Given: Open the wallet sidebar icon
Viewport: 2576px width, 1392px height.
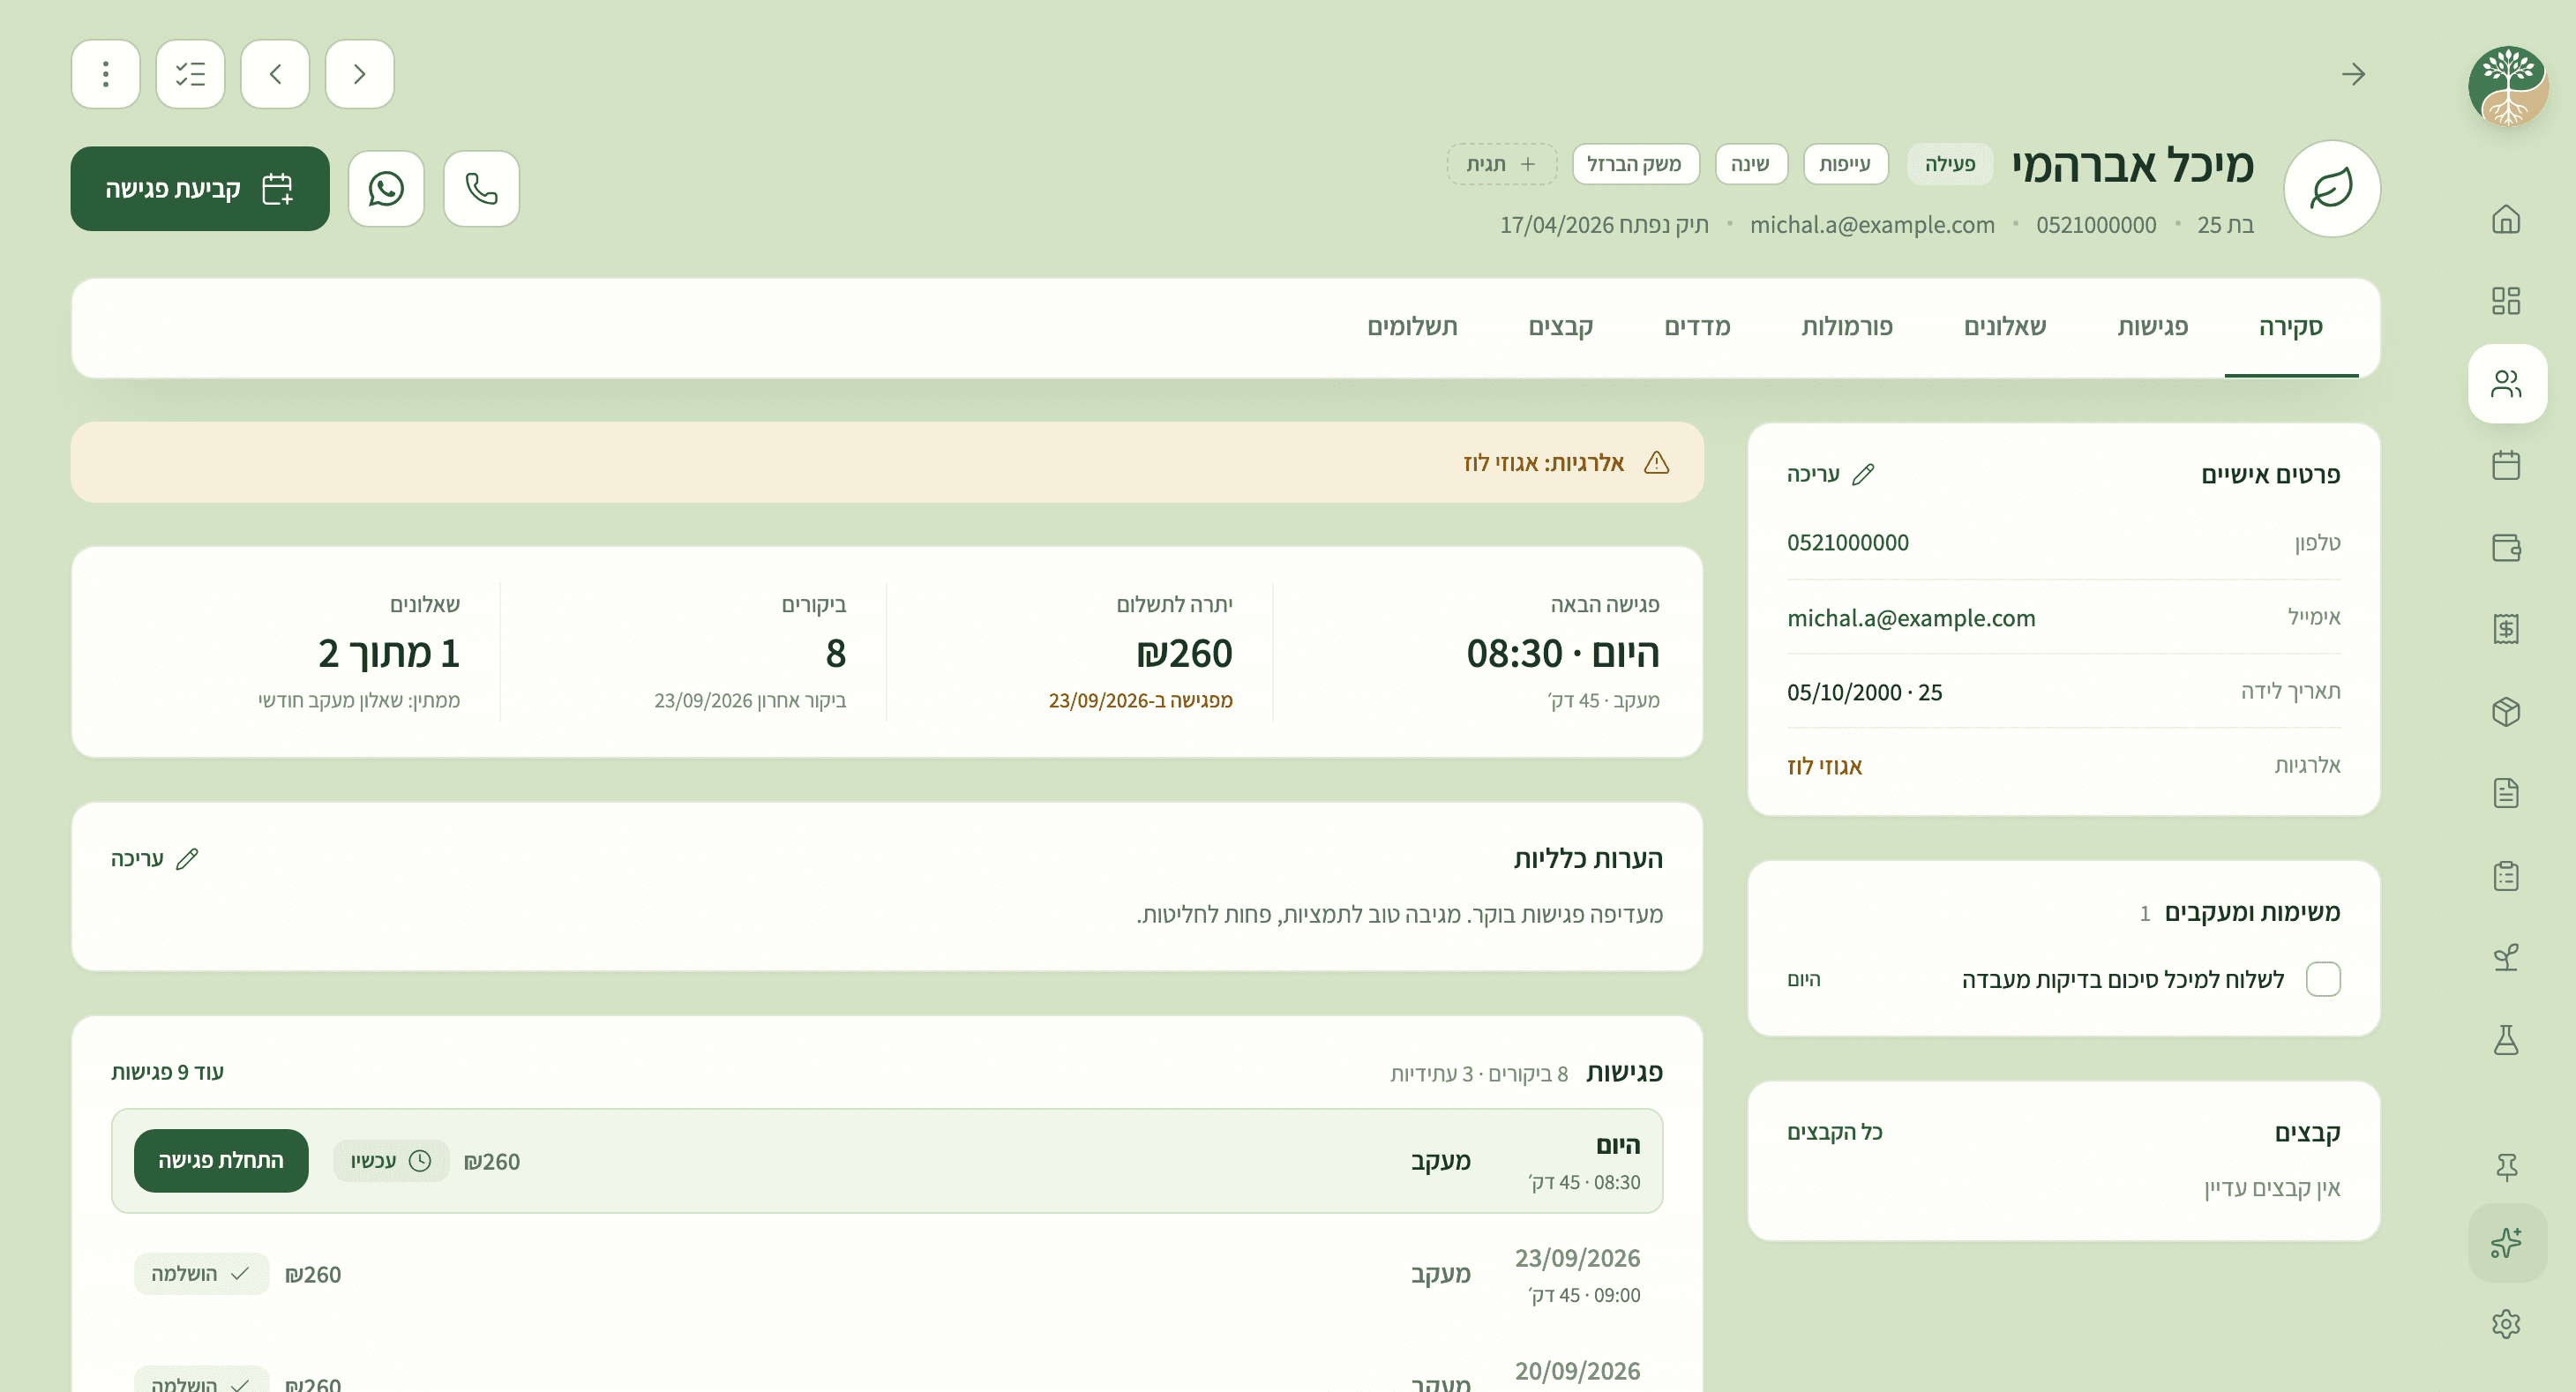Looking at the screenshot, I should [x=2506, y=547].
